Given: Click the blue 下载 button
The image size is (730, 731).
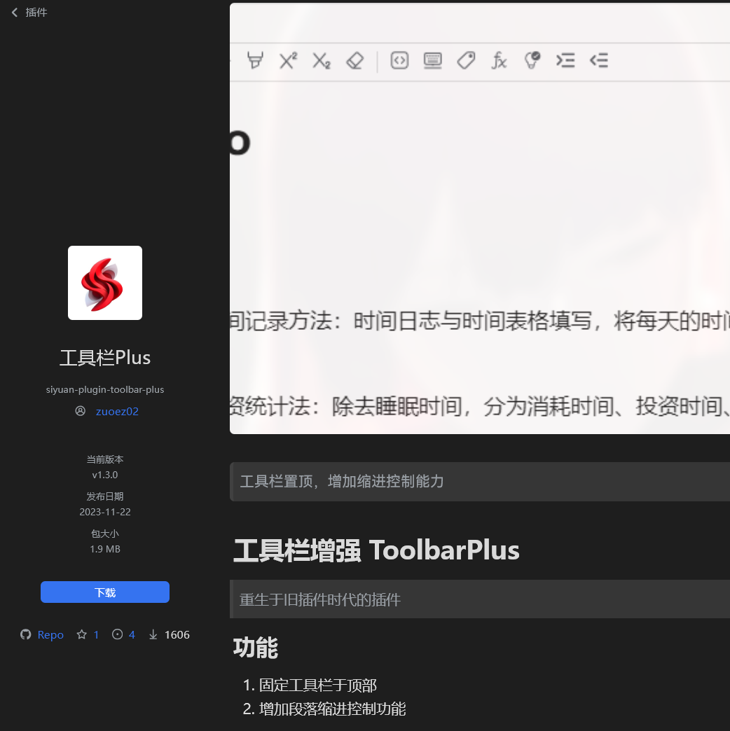Looking at the screenshot, I should [x=105, y=592].
